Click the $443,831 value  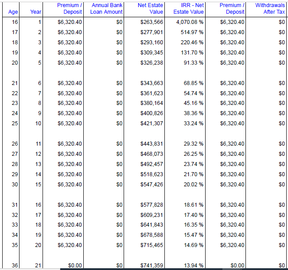(152, 144)
